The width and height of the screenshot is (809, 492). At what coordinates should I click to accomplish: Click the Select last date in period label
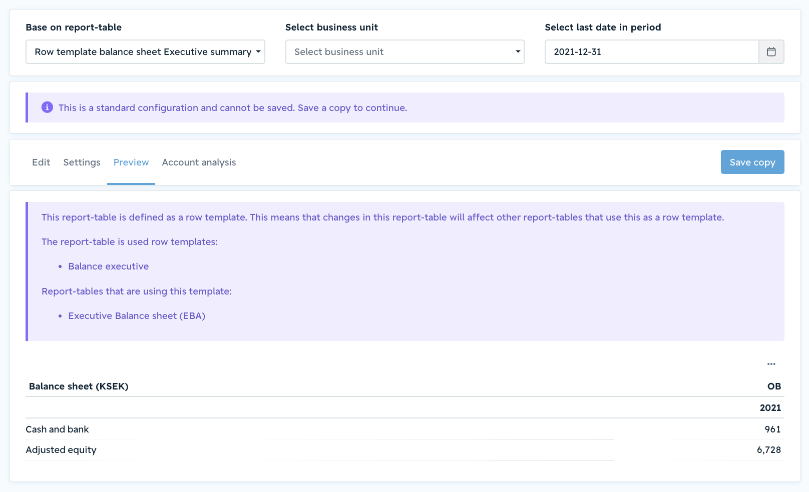pyautogui.click(x=603, y=27)
